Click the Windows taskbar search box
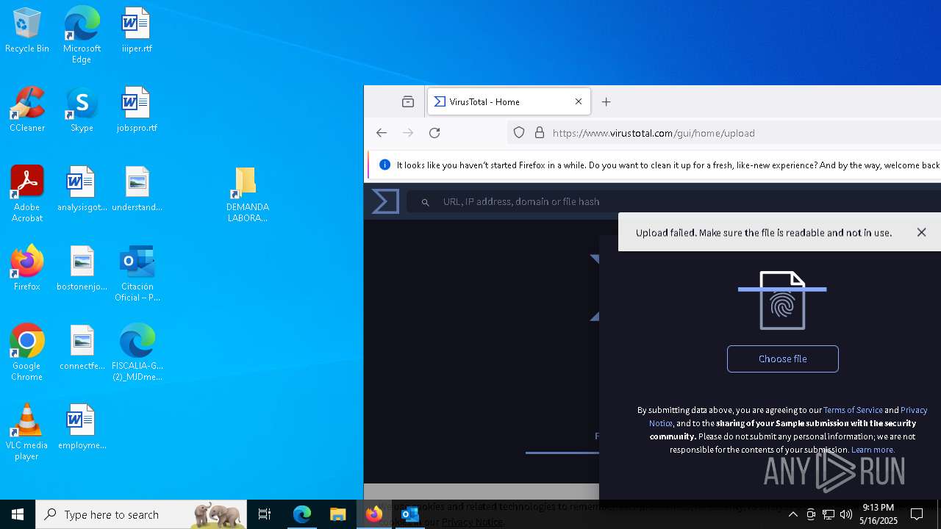 pos(142,514)
